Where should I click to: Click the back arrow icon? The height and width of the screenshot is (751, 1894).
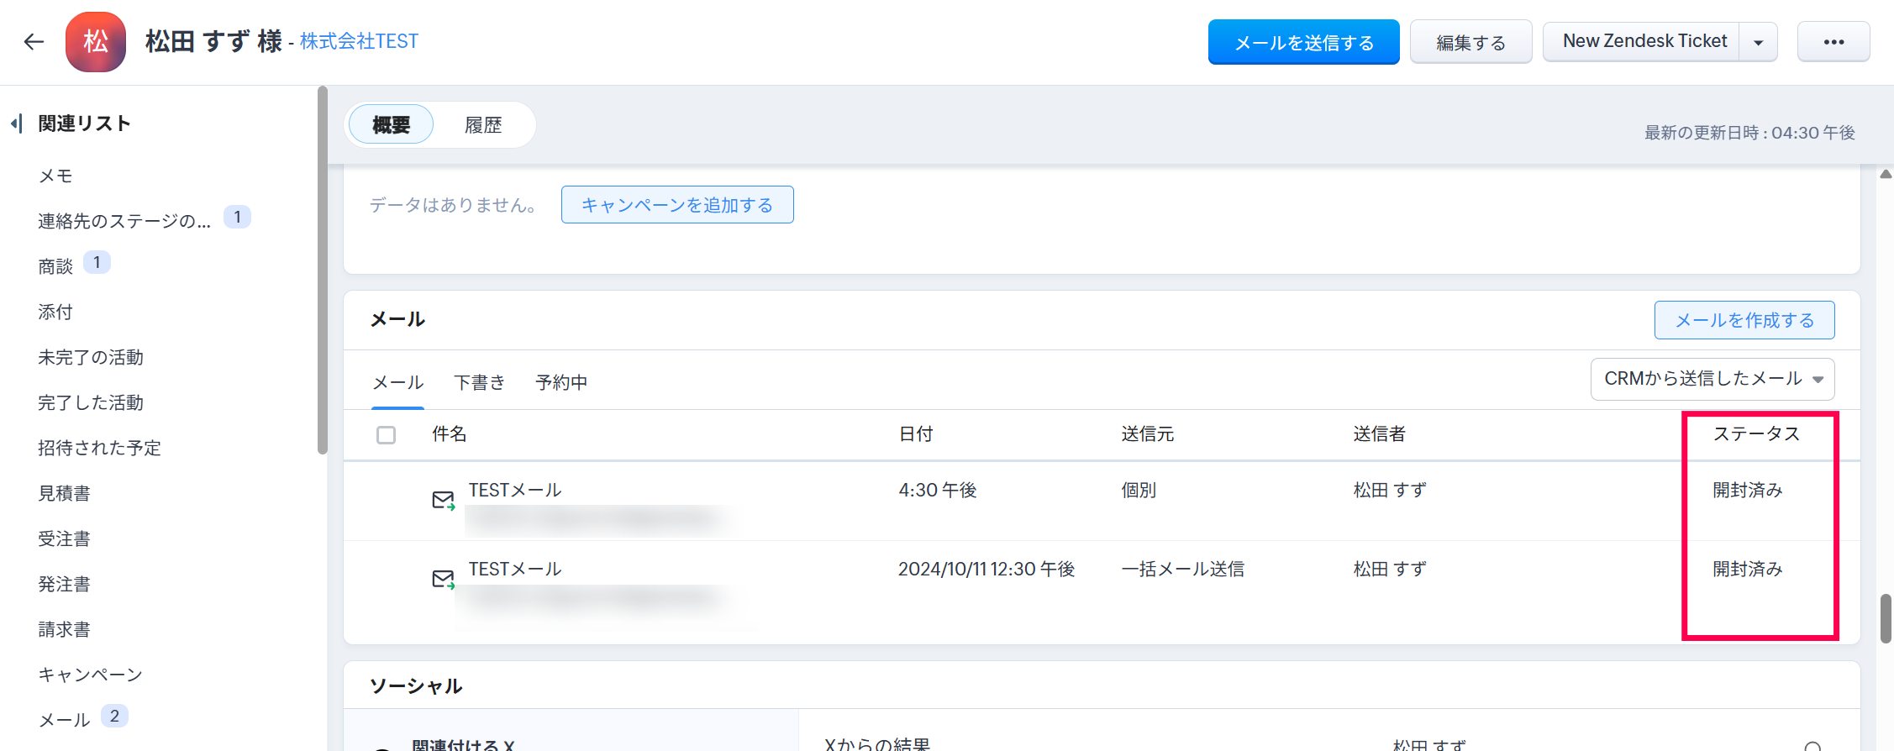pyautogui.click(x=34, y=41)
